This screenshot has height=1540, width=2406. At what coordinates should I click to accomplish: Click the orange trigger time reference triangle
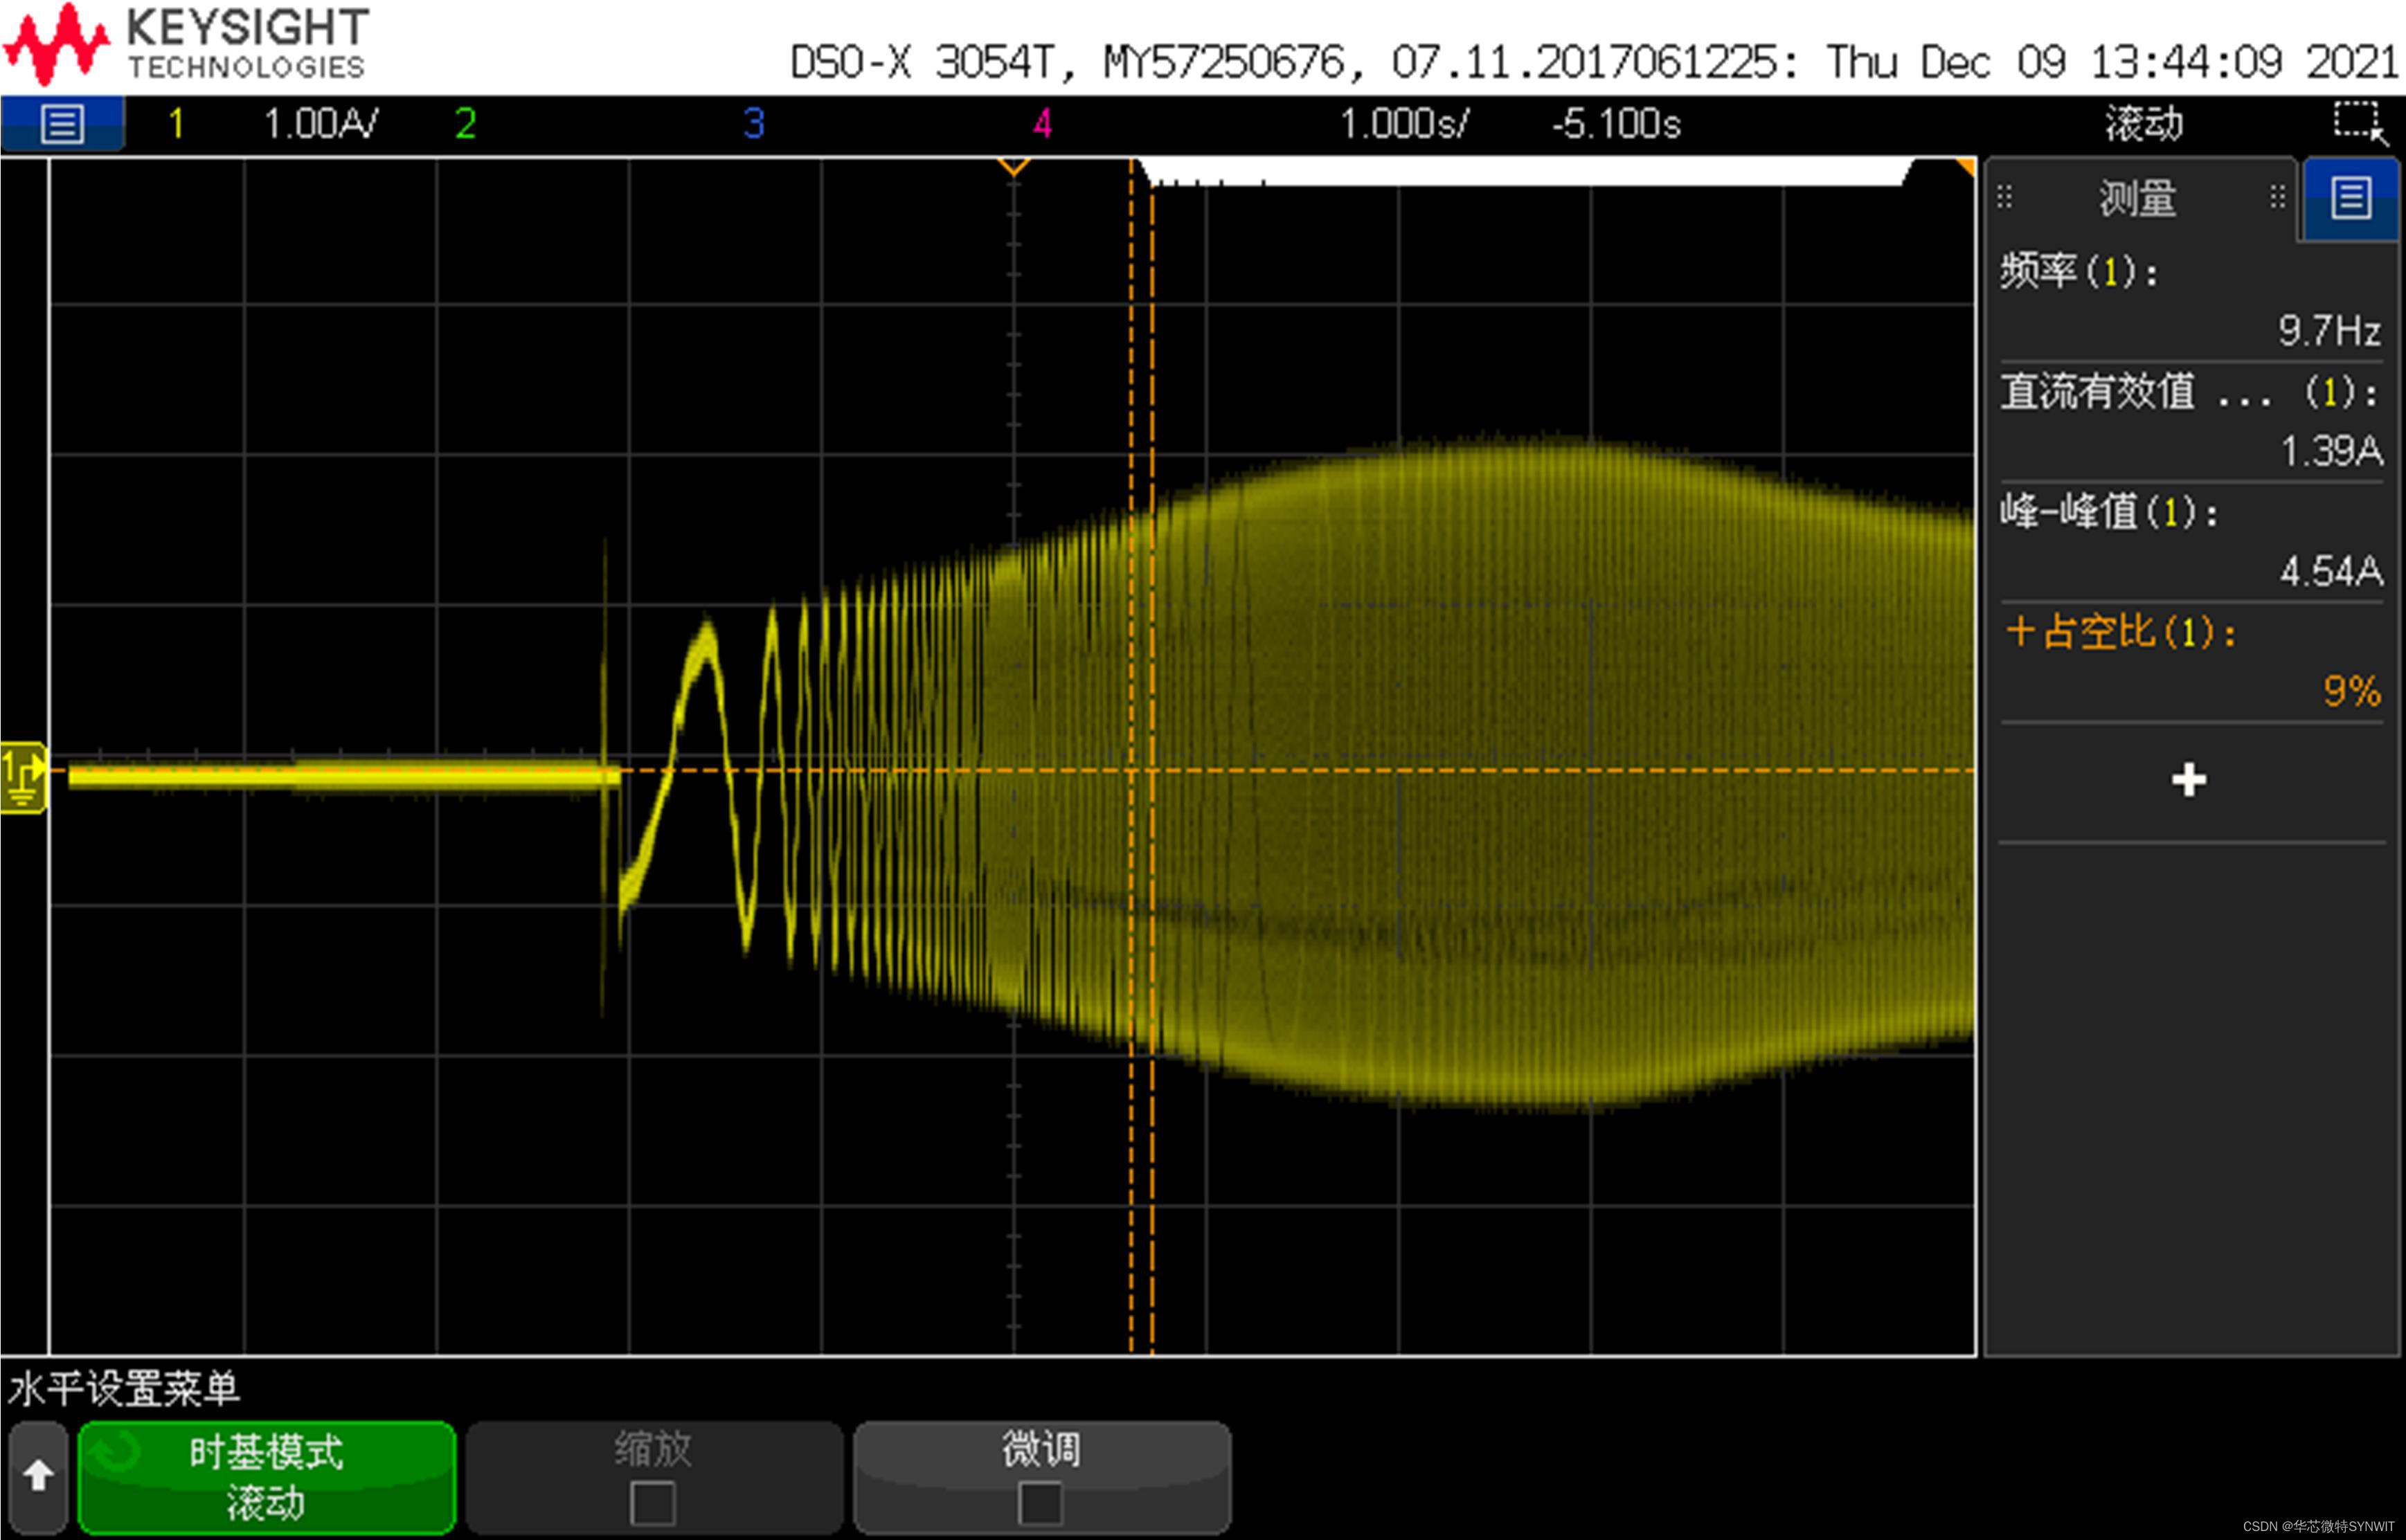1014,167
